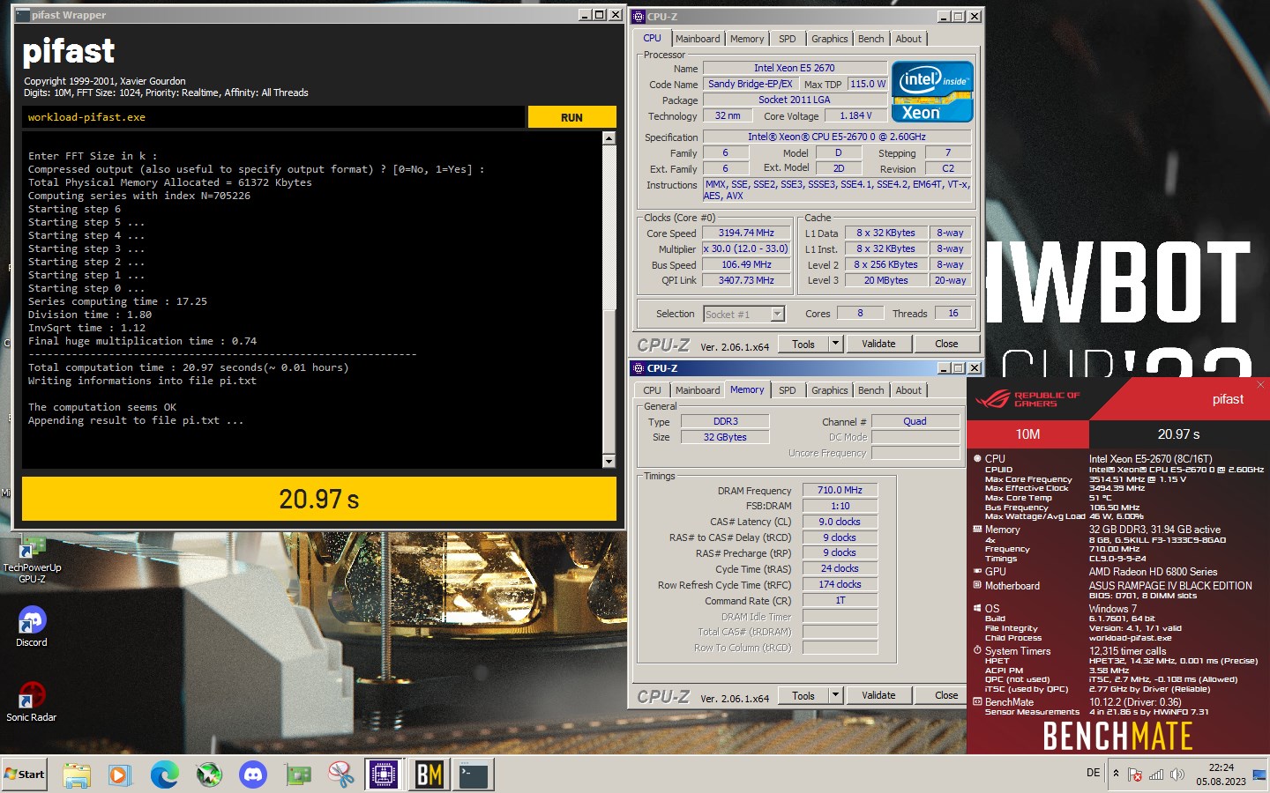Image resolution: width=1270 pixels, height=793 pixels.
Task: Open Tools dropdown arrow in upper CPU-Z
Action: pyautogui.click(x=836, y=344)
